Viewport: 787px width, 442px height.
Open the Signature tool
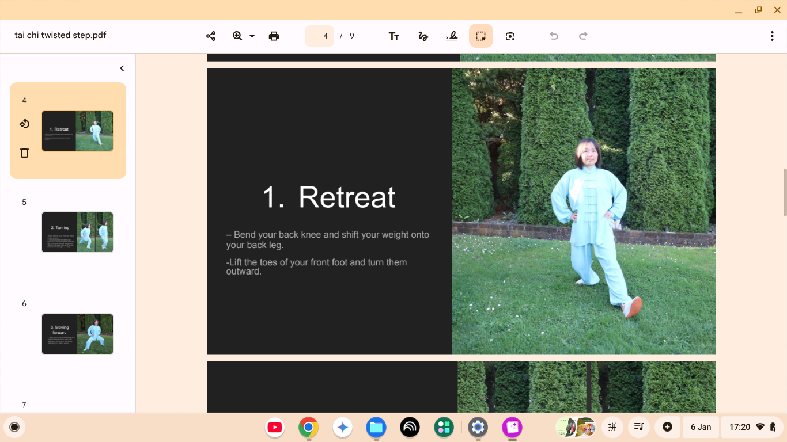coord(452,35)
